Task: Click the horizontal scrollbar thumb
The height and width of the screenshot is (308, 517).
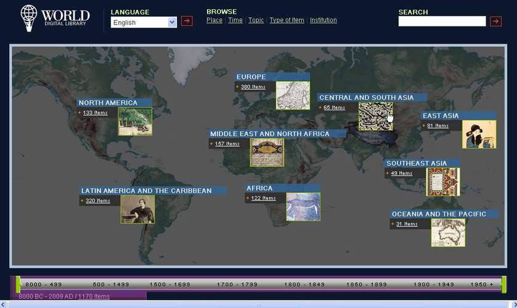Action: [259, 305]
